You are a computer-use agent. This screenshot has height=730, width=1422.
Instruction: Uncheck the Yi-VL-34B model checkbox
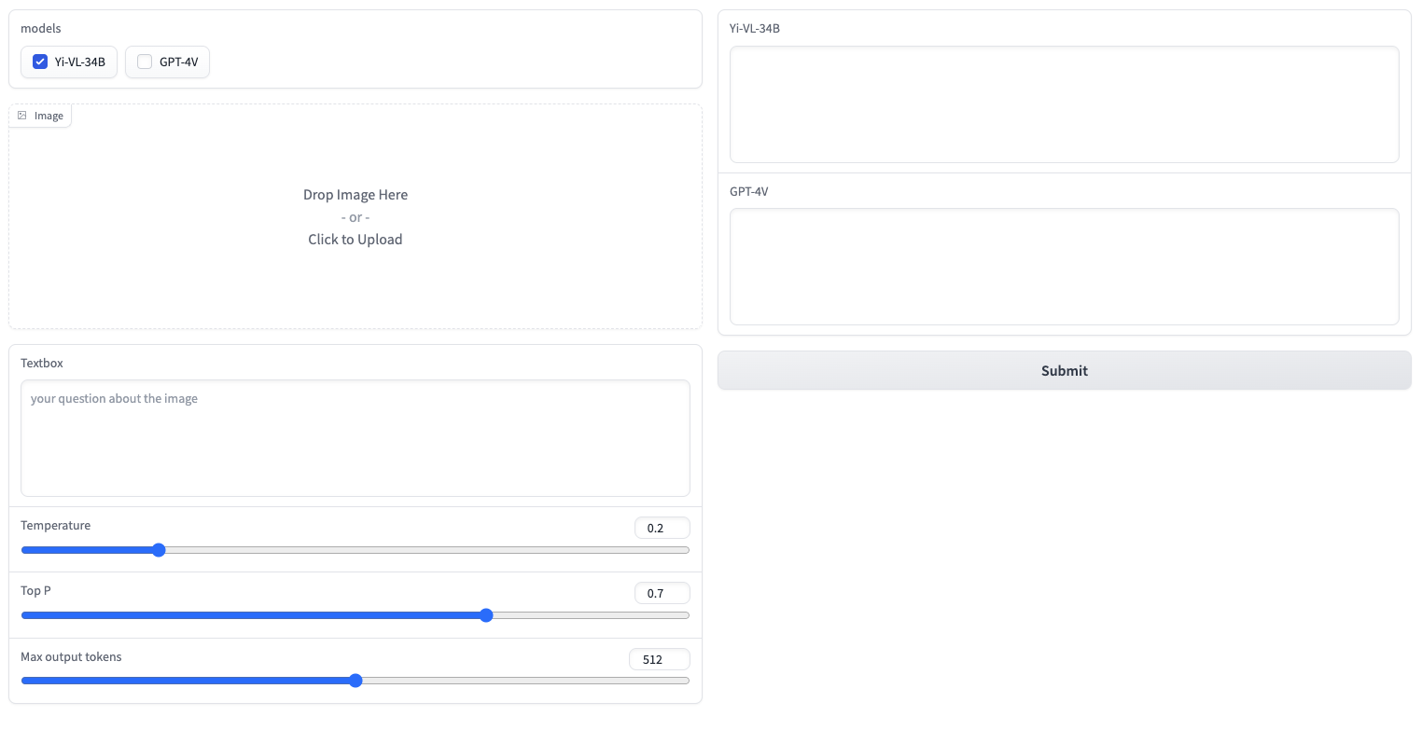40,62
